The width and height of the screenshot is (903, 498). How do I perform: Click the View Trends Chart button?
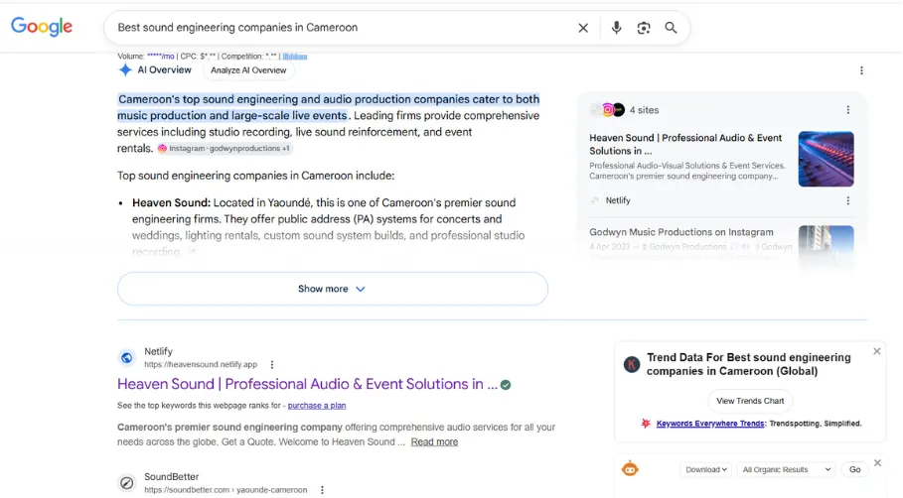pyautogui.click(x=750, y=401)
